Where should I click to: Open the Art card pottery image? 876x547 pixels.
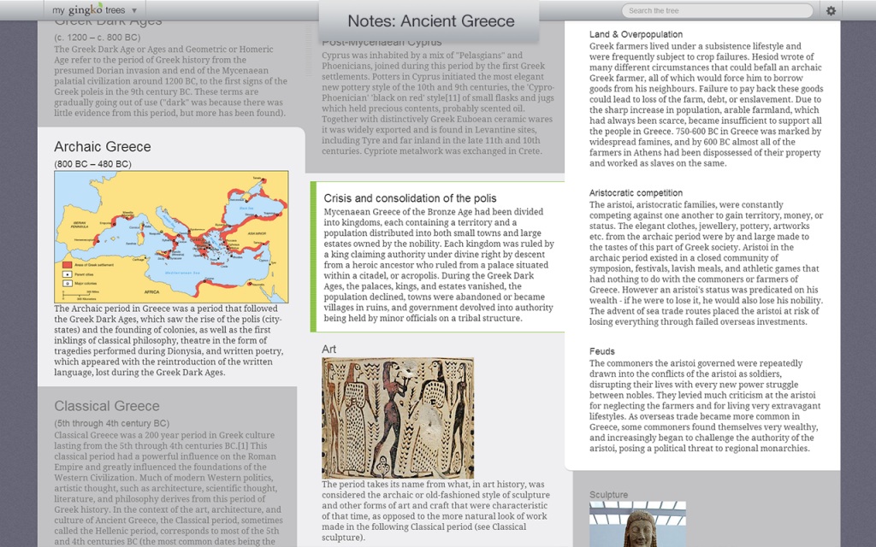pos(398,417)
